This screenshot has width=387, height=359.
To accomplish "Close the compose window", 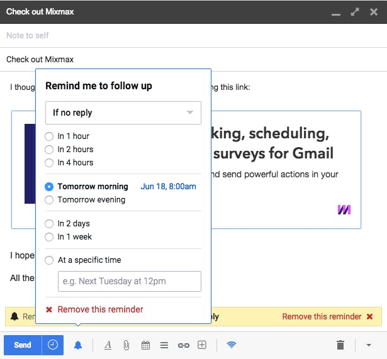I will tap(374, 12).
